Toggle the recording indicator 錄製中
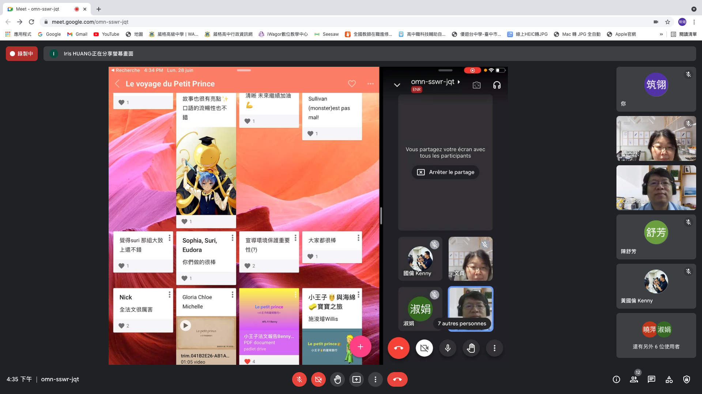This screenshot has height=394, width=702. pos(22,54)
